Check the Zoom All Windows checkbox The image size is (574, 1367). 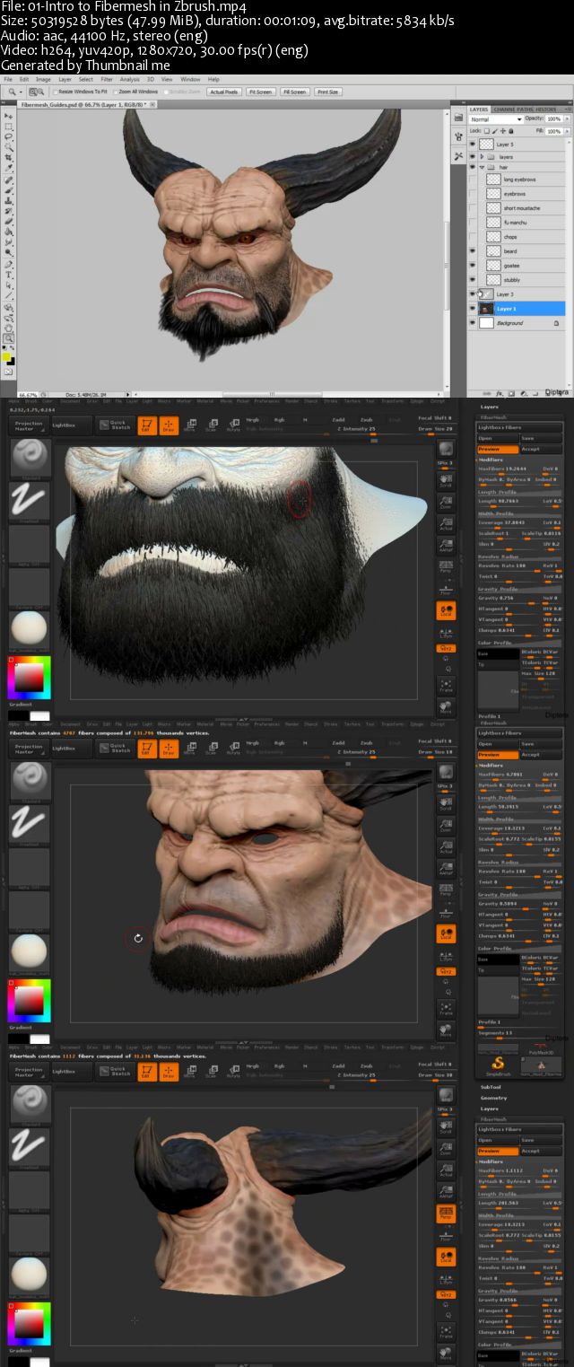click(117, 92)
